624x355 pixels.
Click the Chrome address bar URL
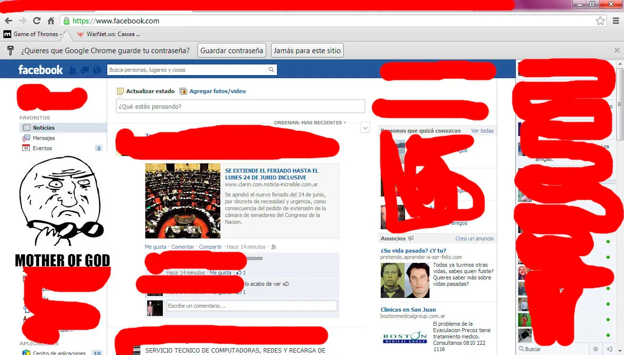tap(116, 21)
